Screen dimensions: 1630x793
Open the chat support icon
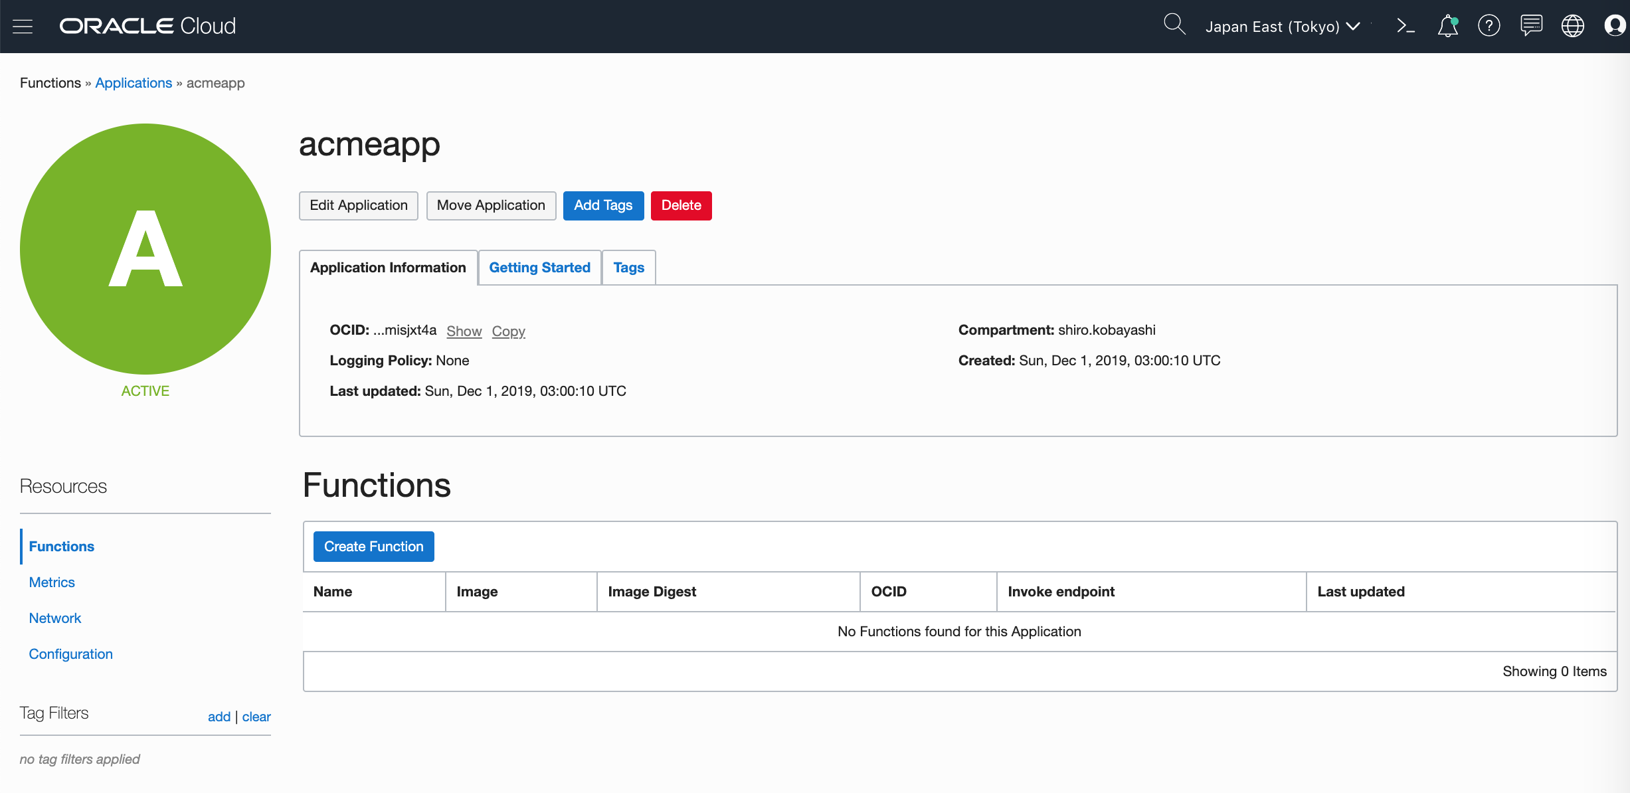pyautogui.click(x=1531, y=27)
